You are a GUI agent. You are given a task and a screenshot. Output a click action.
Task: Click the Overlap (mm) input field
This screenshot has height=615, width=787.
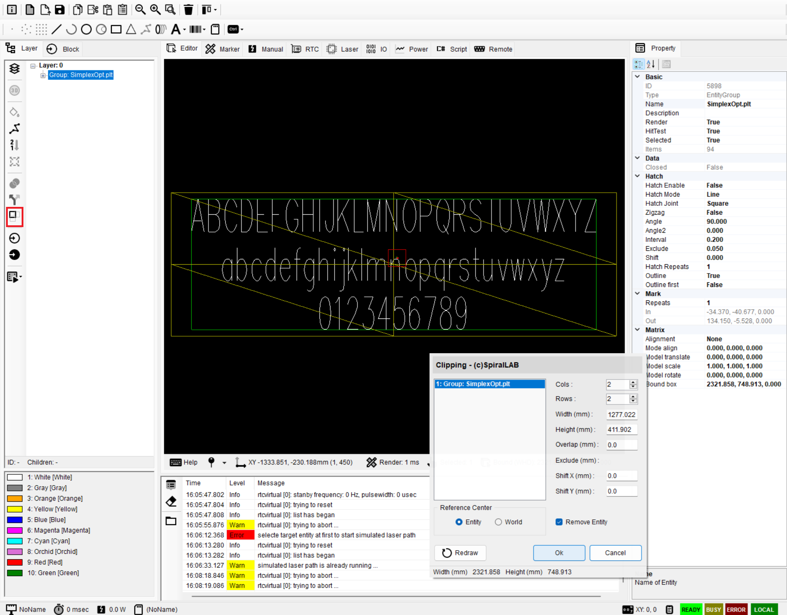coord(621,445)
